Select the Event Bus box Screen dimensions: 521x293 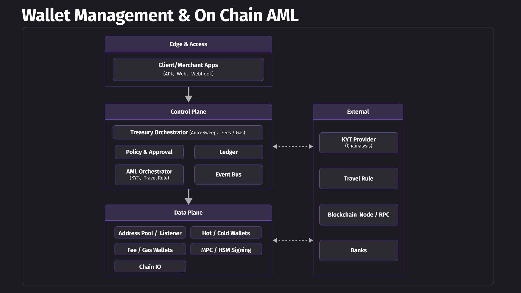(228, 175)
